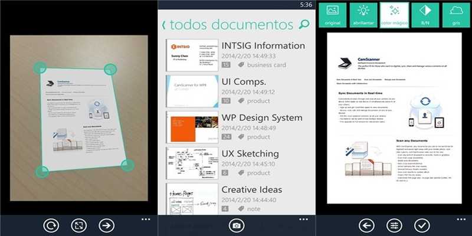Apply the gris filter
Screen dimensions: 472x236
pos(456,15)
